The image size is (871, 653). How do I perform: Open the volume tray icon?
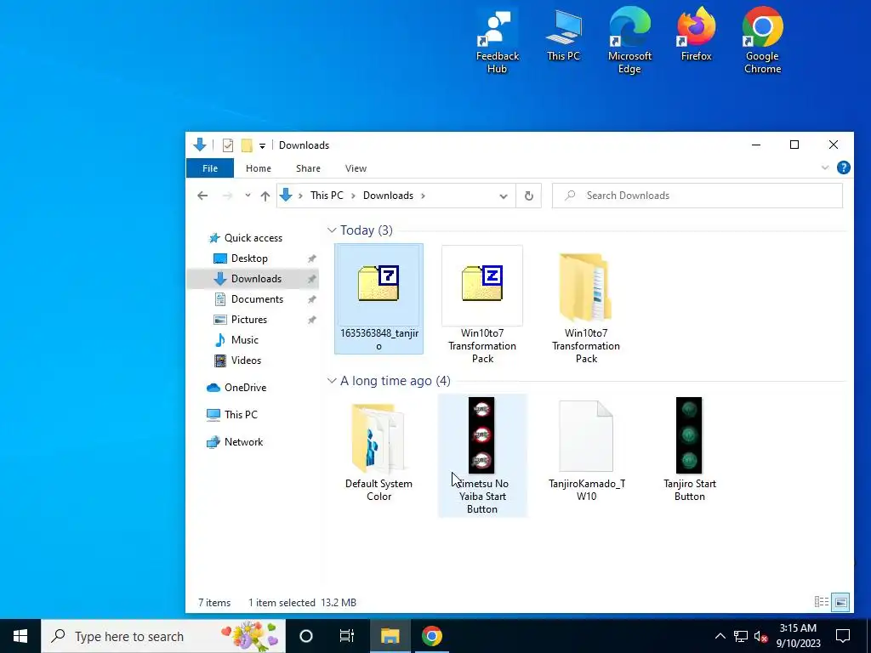tap(761, 636)
